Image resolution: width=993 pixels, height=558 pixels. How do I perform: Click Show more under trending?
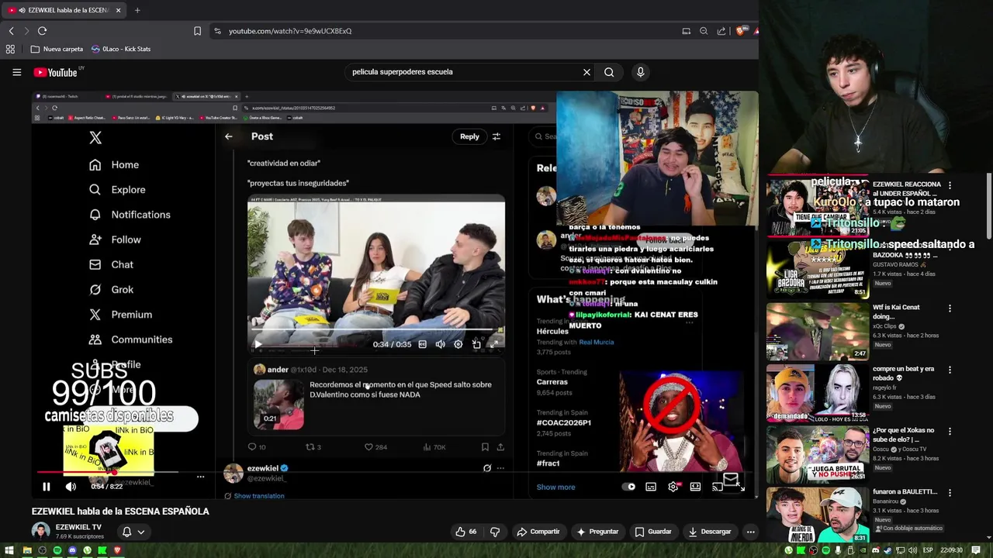(x=555, y=487)
